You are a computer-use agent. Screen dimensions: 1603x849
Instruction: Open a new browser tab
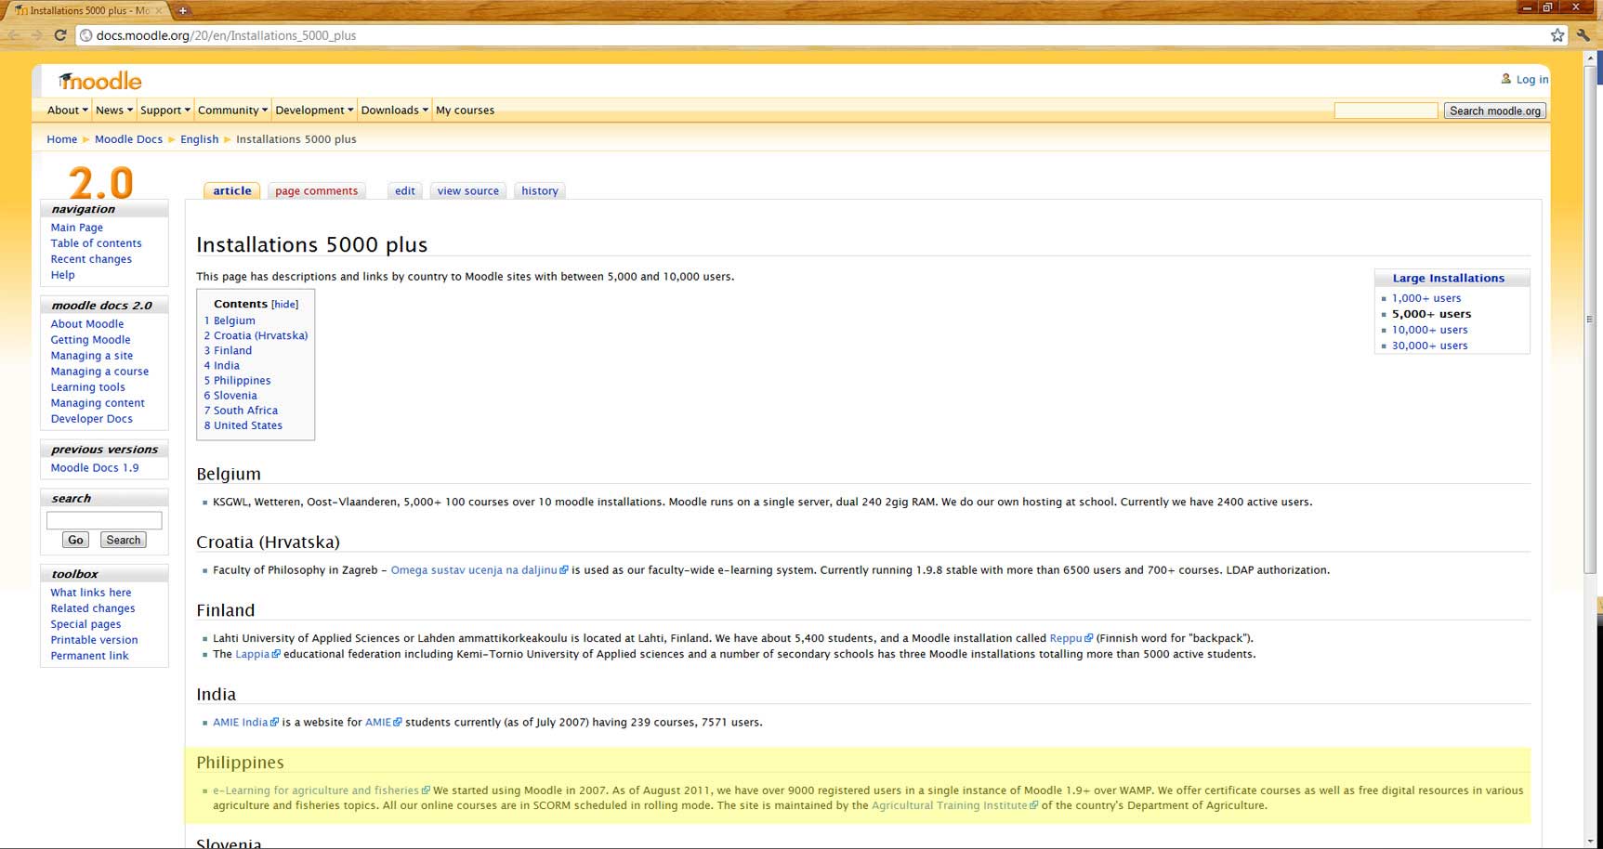(183, 10)
